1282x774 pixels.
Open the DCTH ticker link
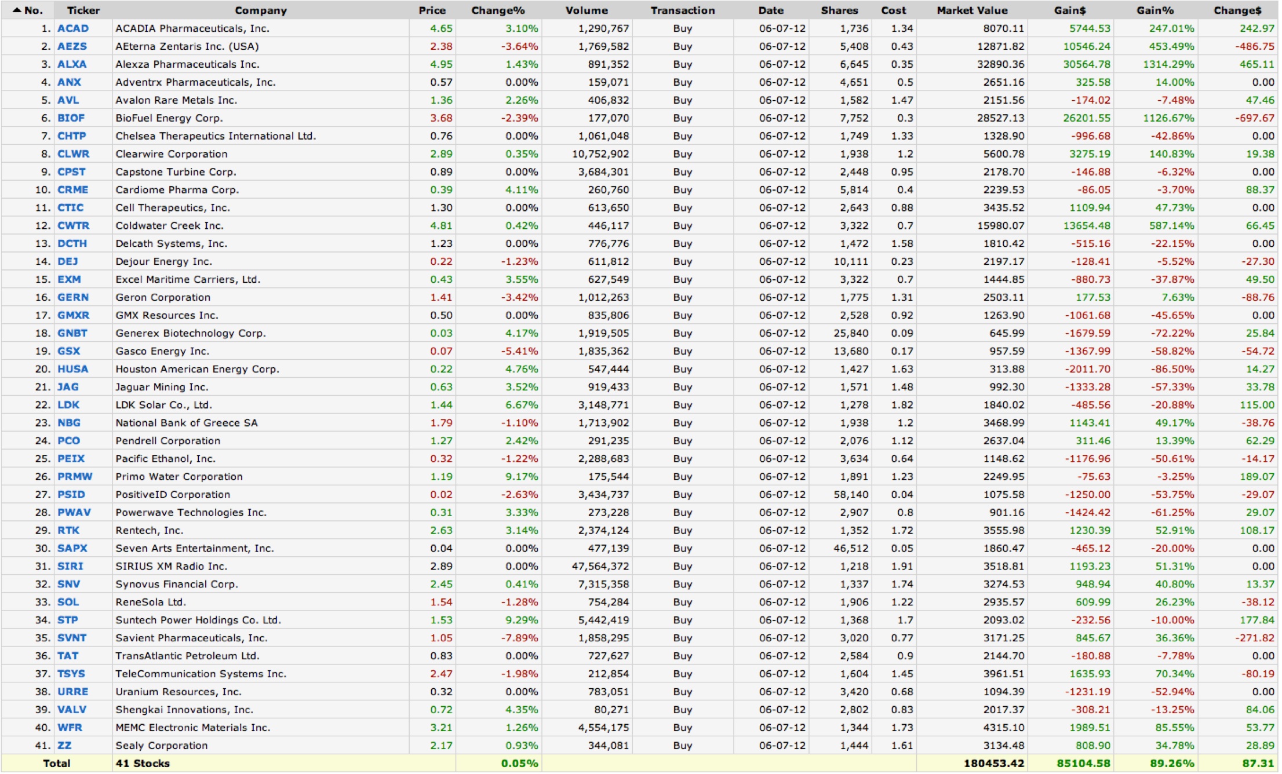click(x=72, y=244)
